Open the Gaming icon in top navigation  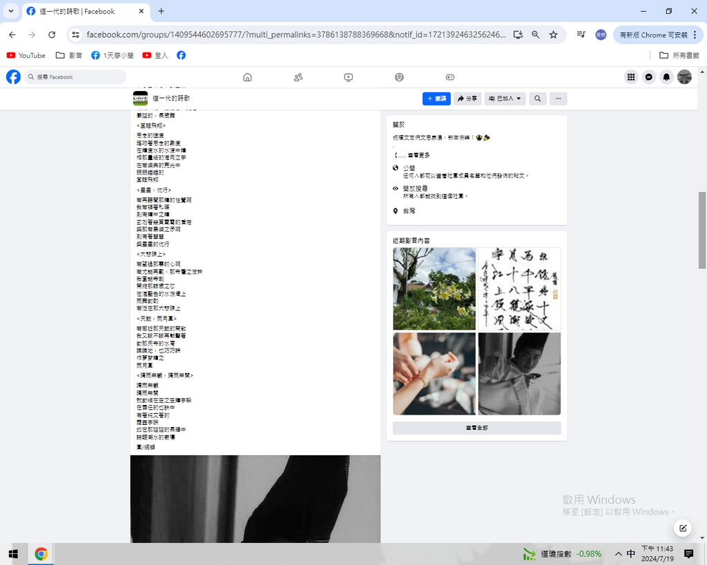[x=449, y=77]
